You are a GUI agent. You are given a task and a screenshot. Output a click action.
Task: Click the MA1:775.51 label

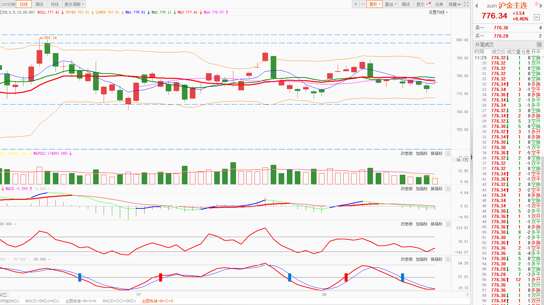[135, 12]
